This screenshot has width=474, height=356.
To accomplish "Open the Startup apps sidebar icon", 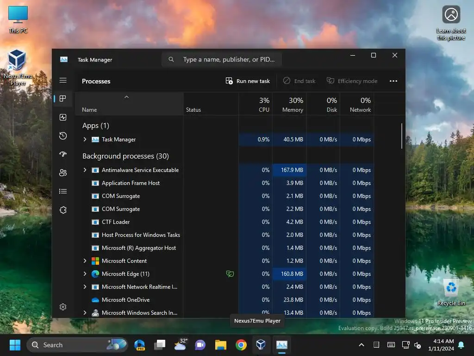I will [63, 154].
